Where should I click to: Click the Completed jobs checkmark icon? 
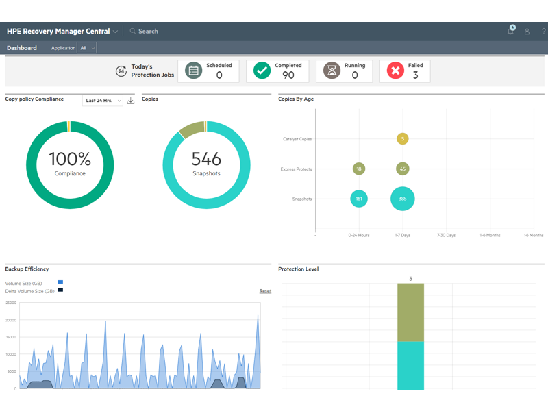click(262, 71)
